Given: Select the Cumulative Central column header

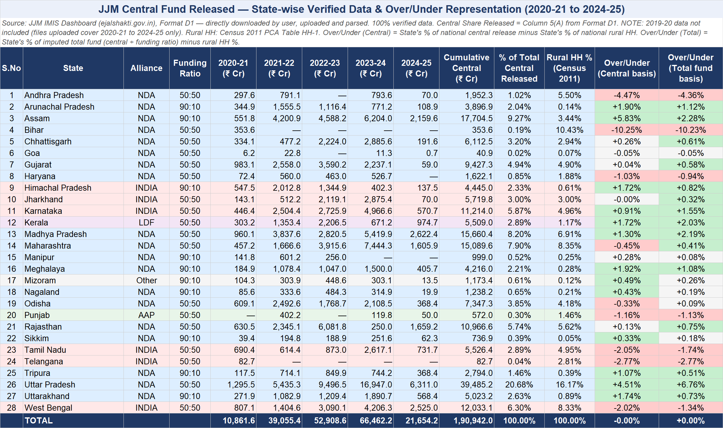Looking at the screenshot, I should [x=466, y=68].
